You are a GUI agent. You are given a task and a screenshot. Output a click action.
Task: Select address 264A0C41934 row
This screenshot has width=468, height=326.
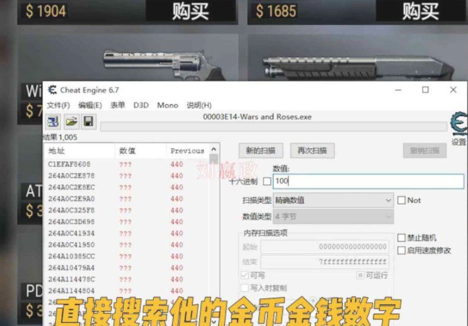click(127, 233)
